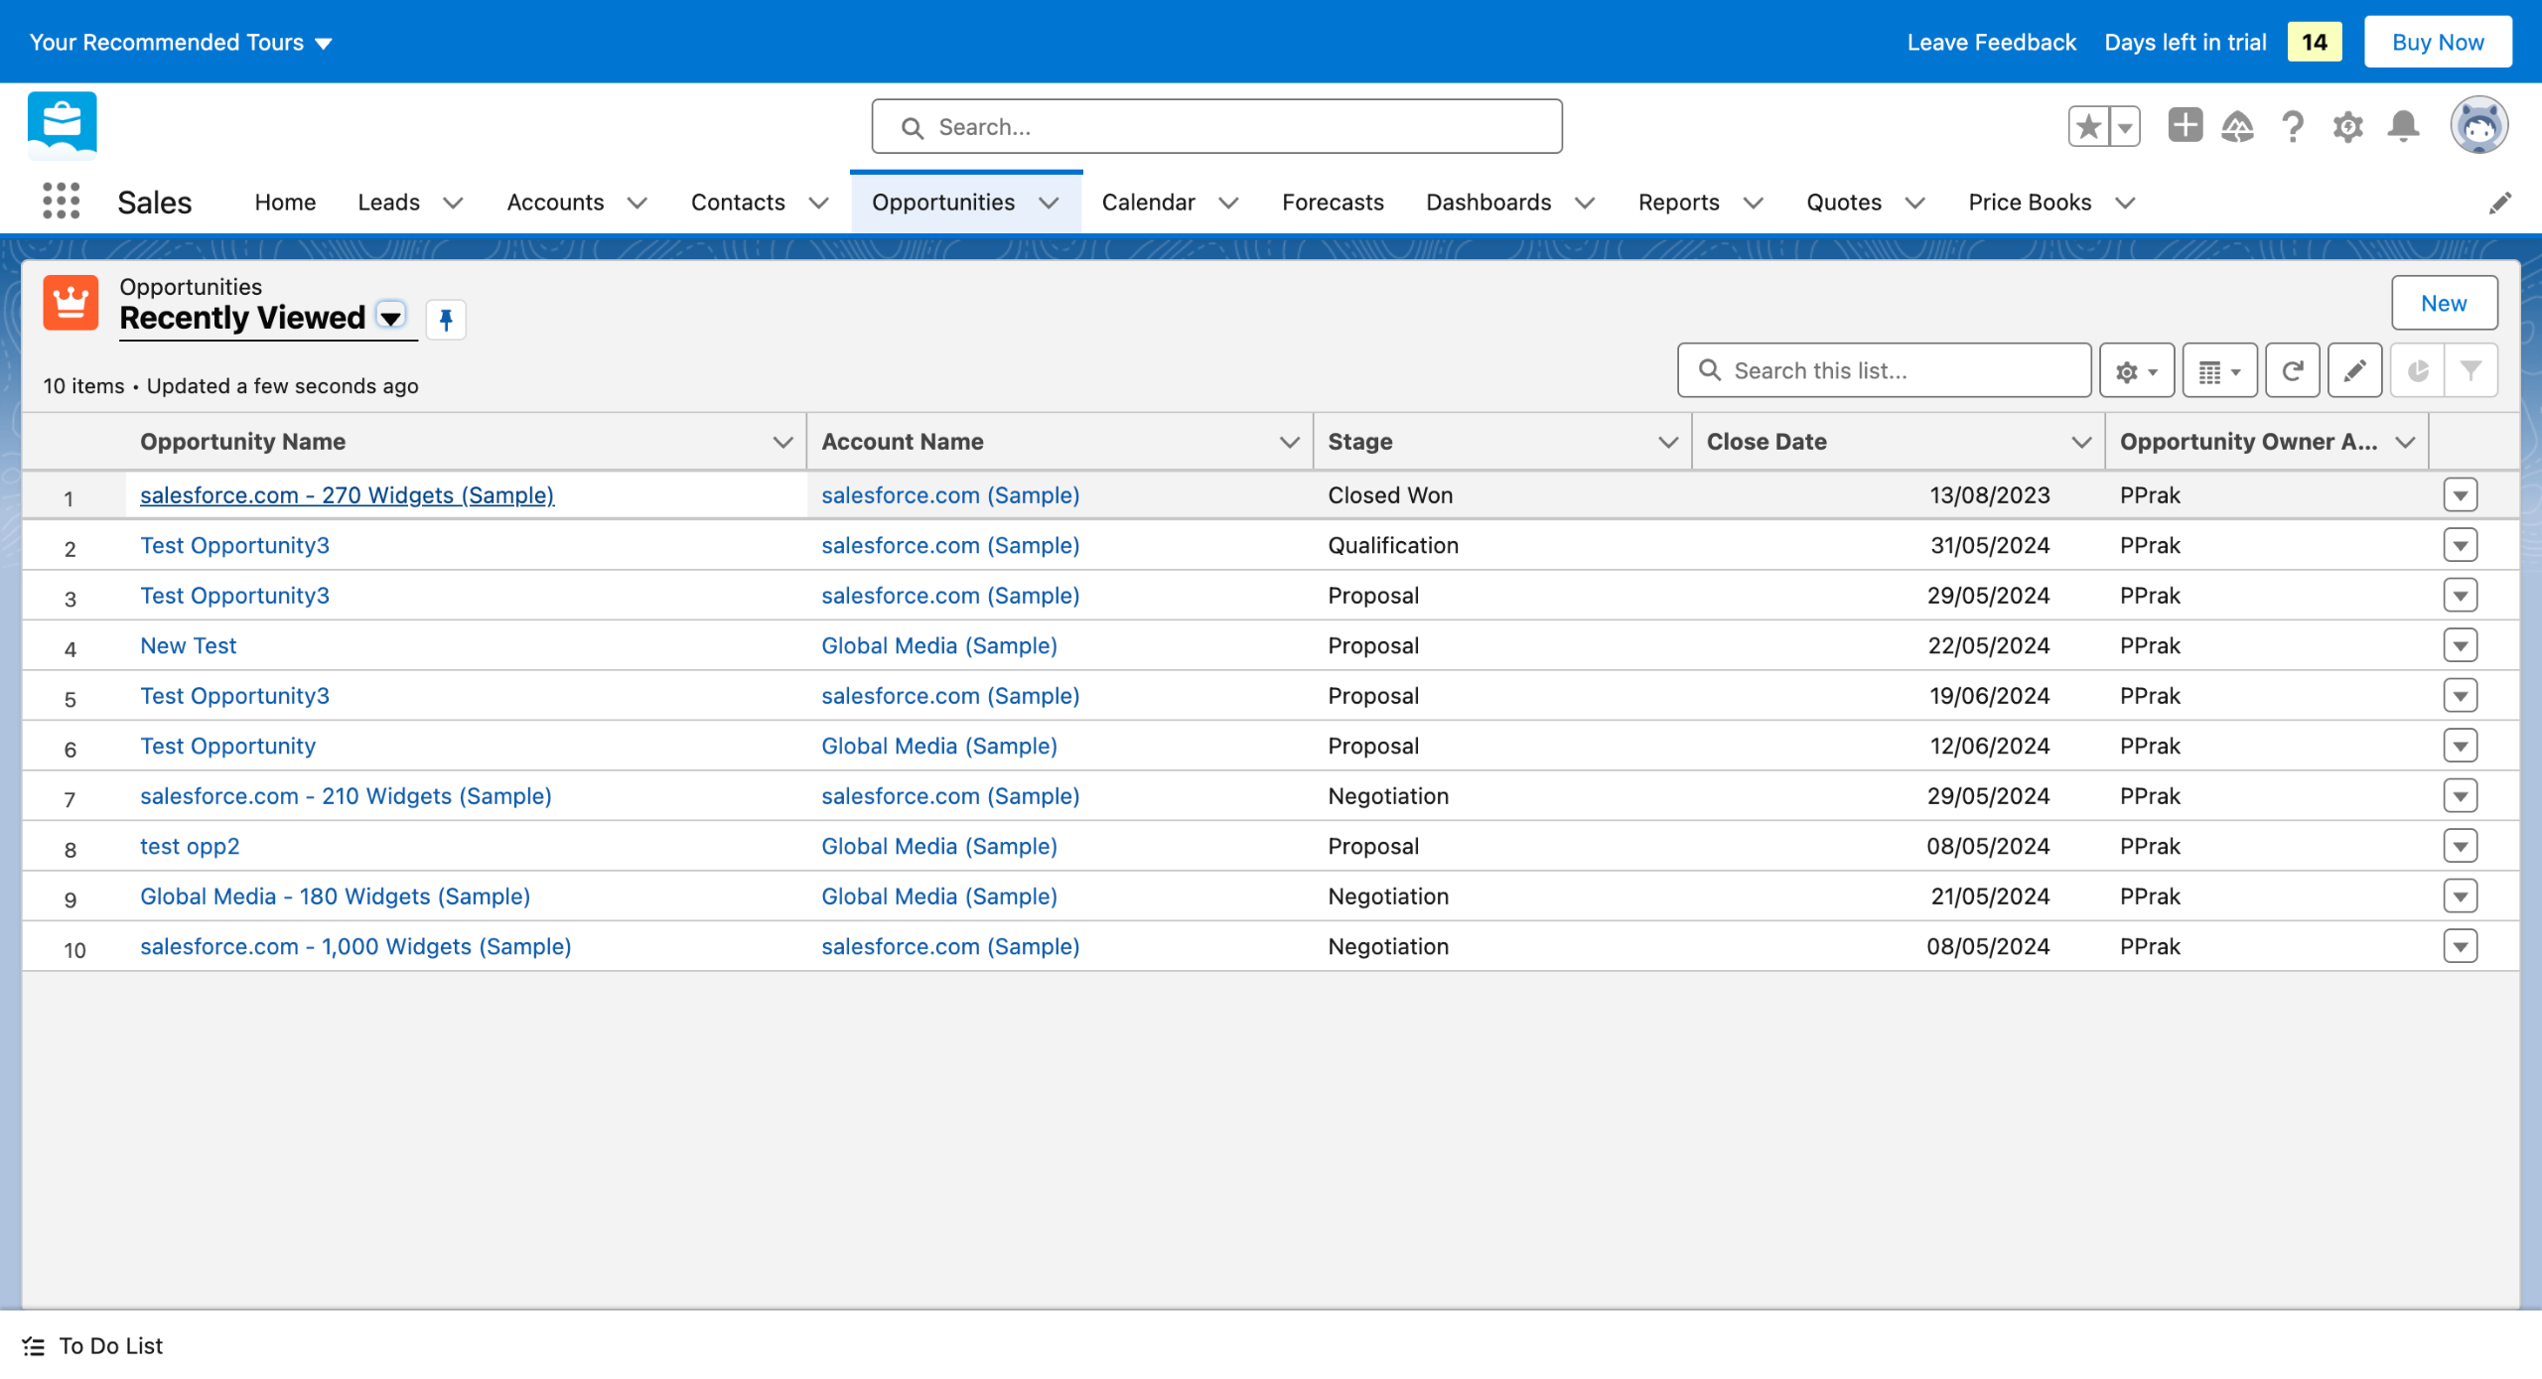Show the charts panel icon
Viewport: 2542px width, 1379px height.
tap(2418, 370)
